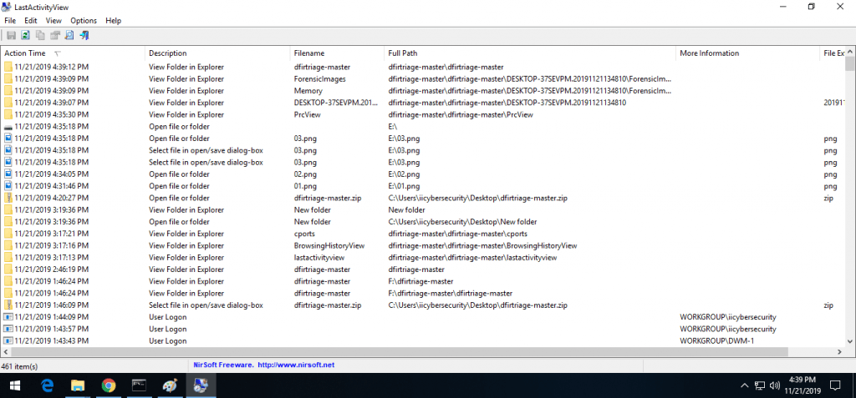Viewport: 856px width, 398px height.
Task: Open the File menu
Action: tap(10, 21)
